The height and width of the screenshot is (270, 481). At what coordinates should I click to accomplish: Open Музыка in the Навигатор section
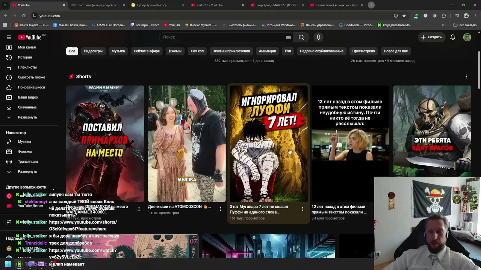point(24,141)
